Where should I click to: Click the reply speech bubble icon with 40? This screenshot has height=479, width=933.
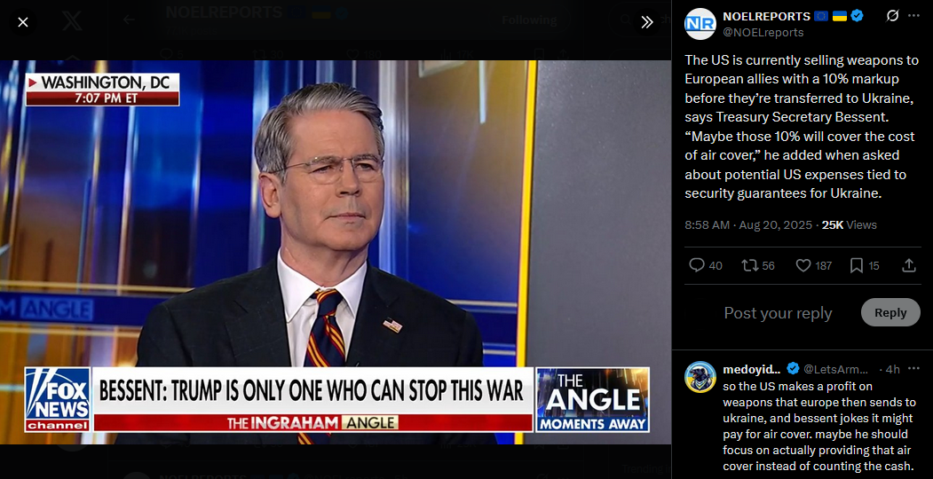(705, 265)
